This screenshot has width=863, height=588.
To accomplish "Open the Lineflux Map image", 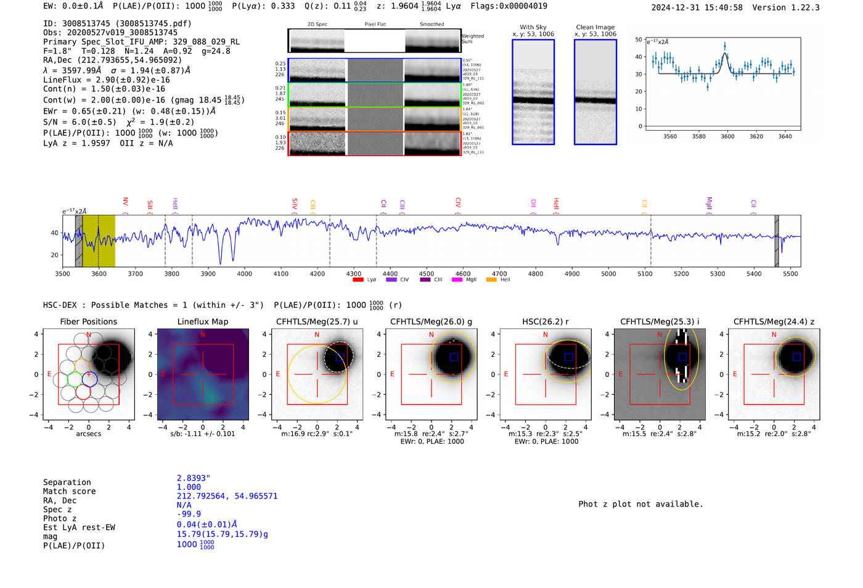I will click(203, 375).
